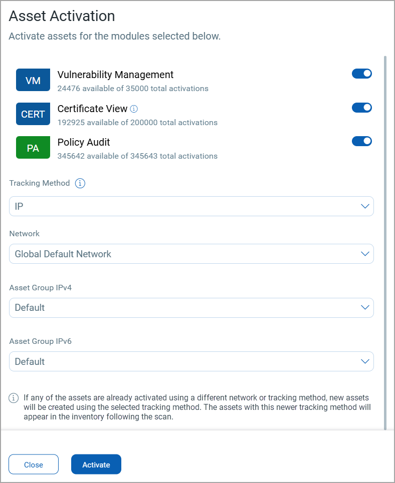
Task: Click the Certificate View module title
Action: [92, 109]
